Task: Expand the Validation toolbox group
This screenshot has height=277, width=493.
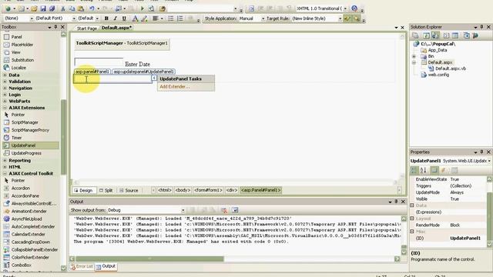Action: tap(5, 82)
